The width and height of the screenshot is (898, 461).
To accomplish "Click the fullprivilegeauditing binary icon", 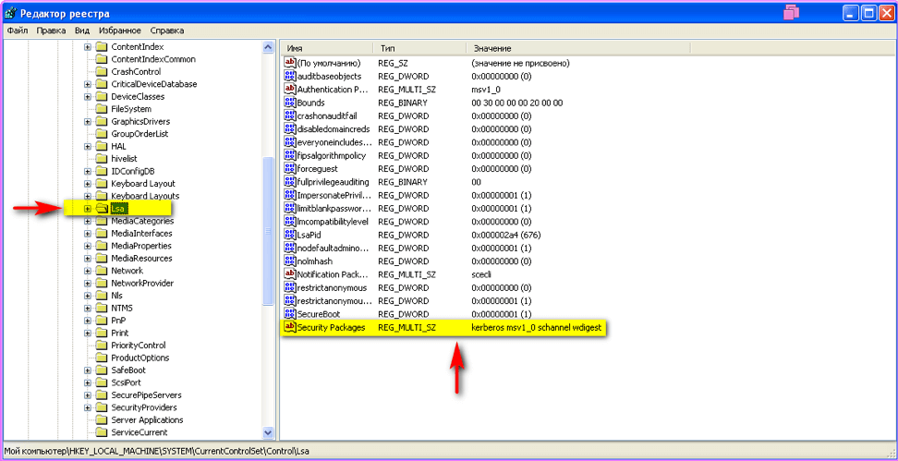I will click(290, 182).
